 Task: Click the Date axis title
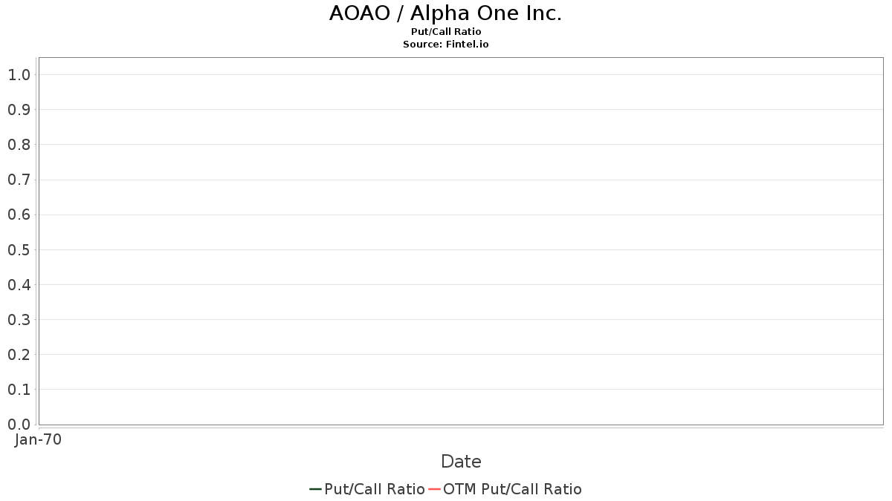[x=461, y=462]
